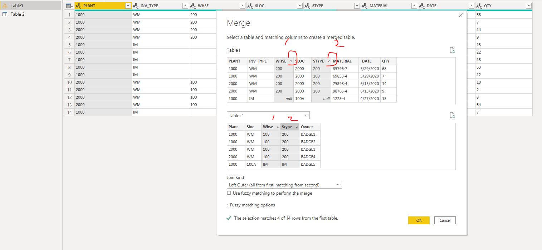Click DATE column data type icon
The width and height of the screenshot is (542, 250).
click(x=422, y=6)
